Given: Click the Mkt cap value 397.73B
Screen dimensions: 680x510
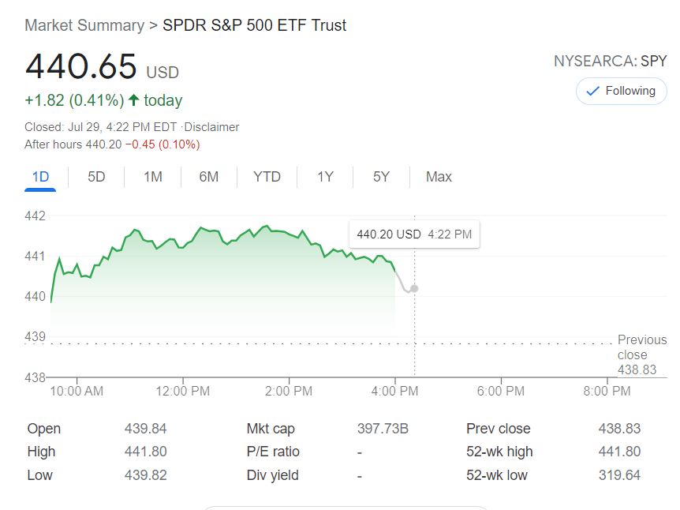Looking at the screenshot, I should click(x=382, y=429).
